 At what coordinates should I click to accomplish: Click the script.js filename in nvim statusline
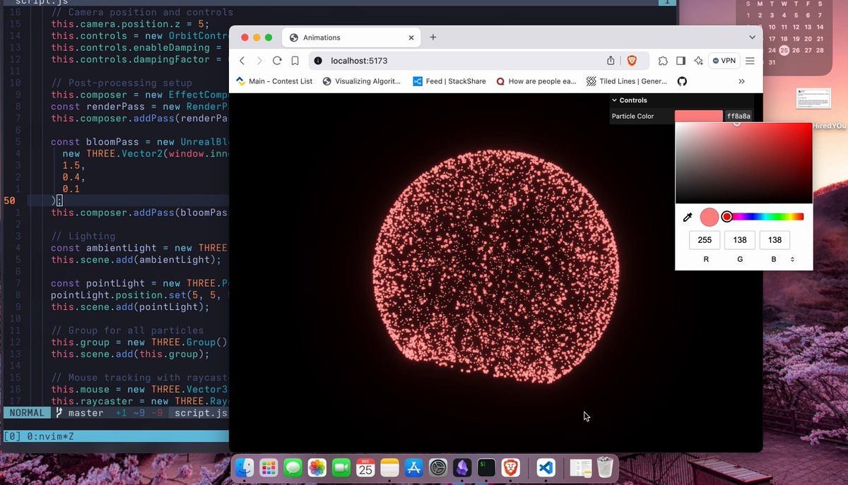(x=201, y=413)
